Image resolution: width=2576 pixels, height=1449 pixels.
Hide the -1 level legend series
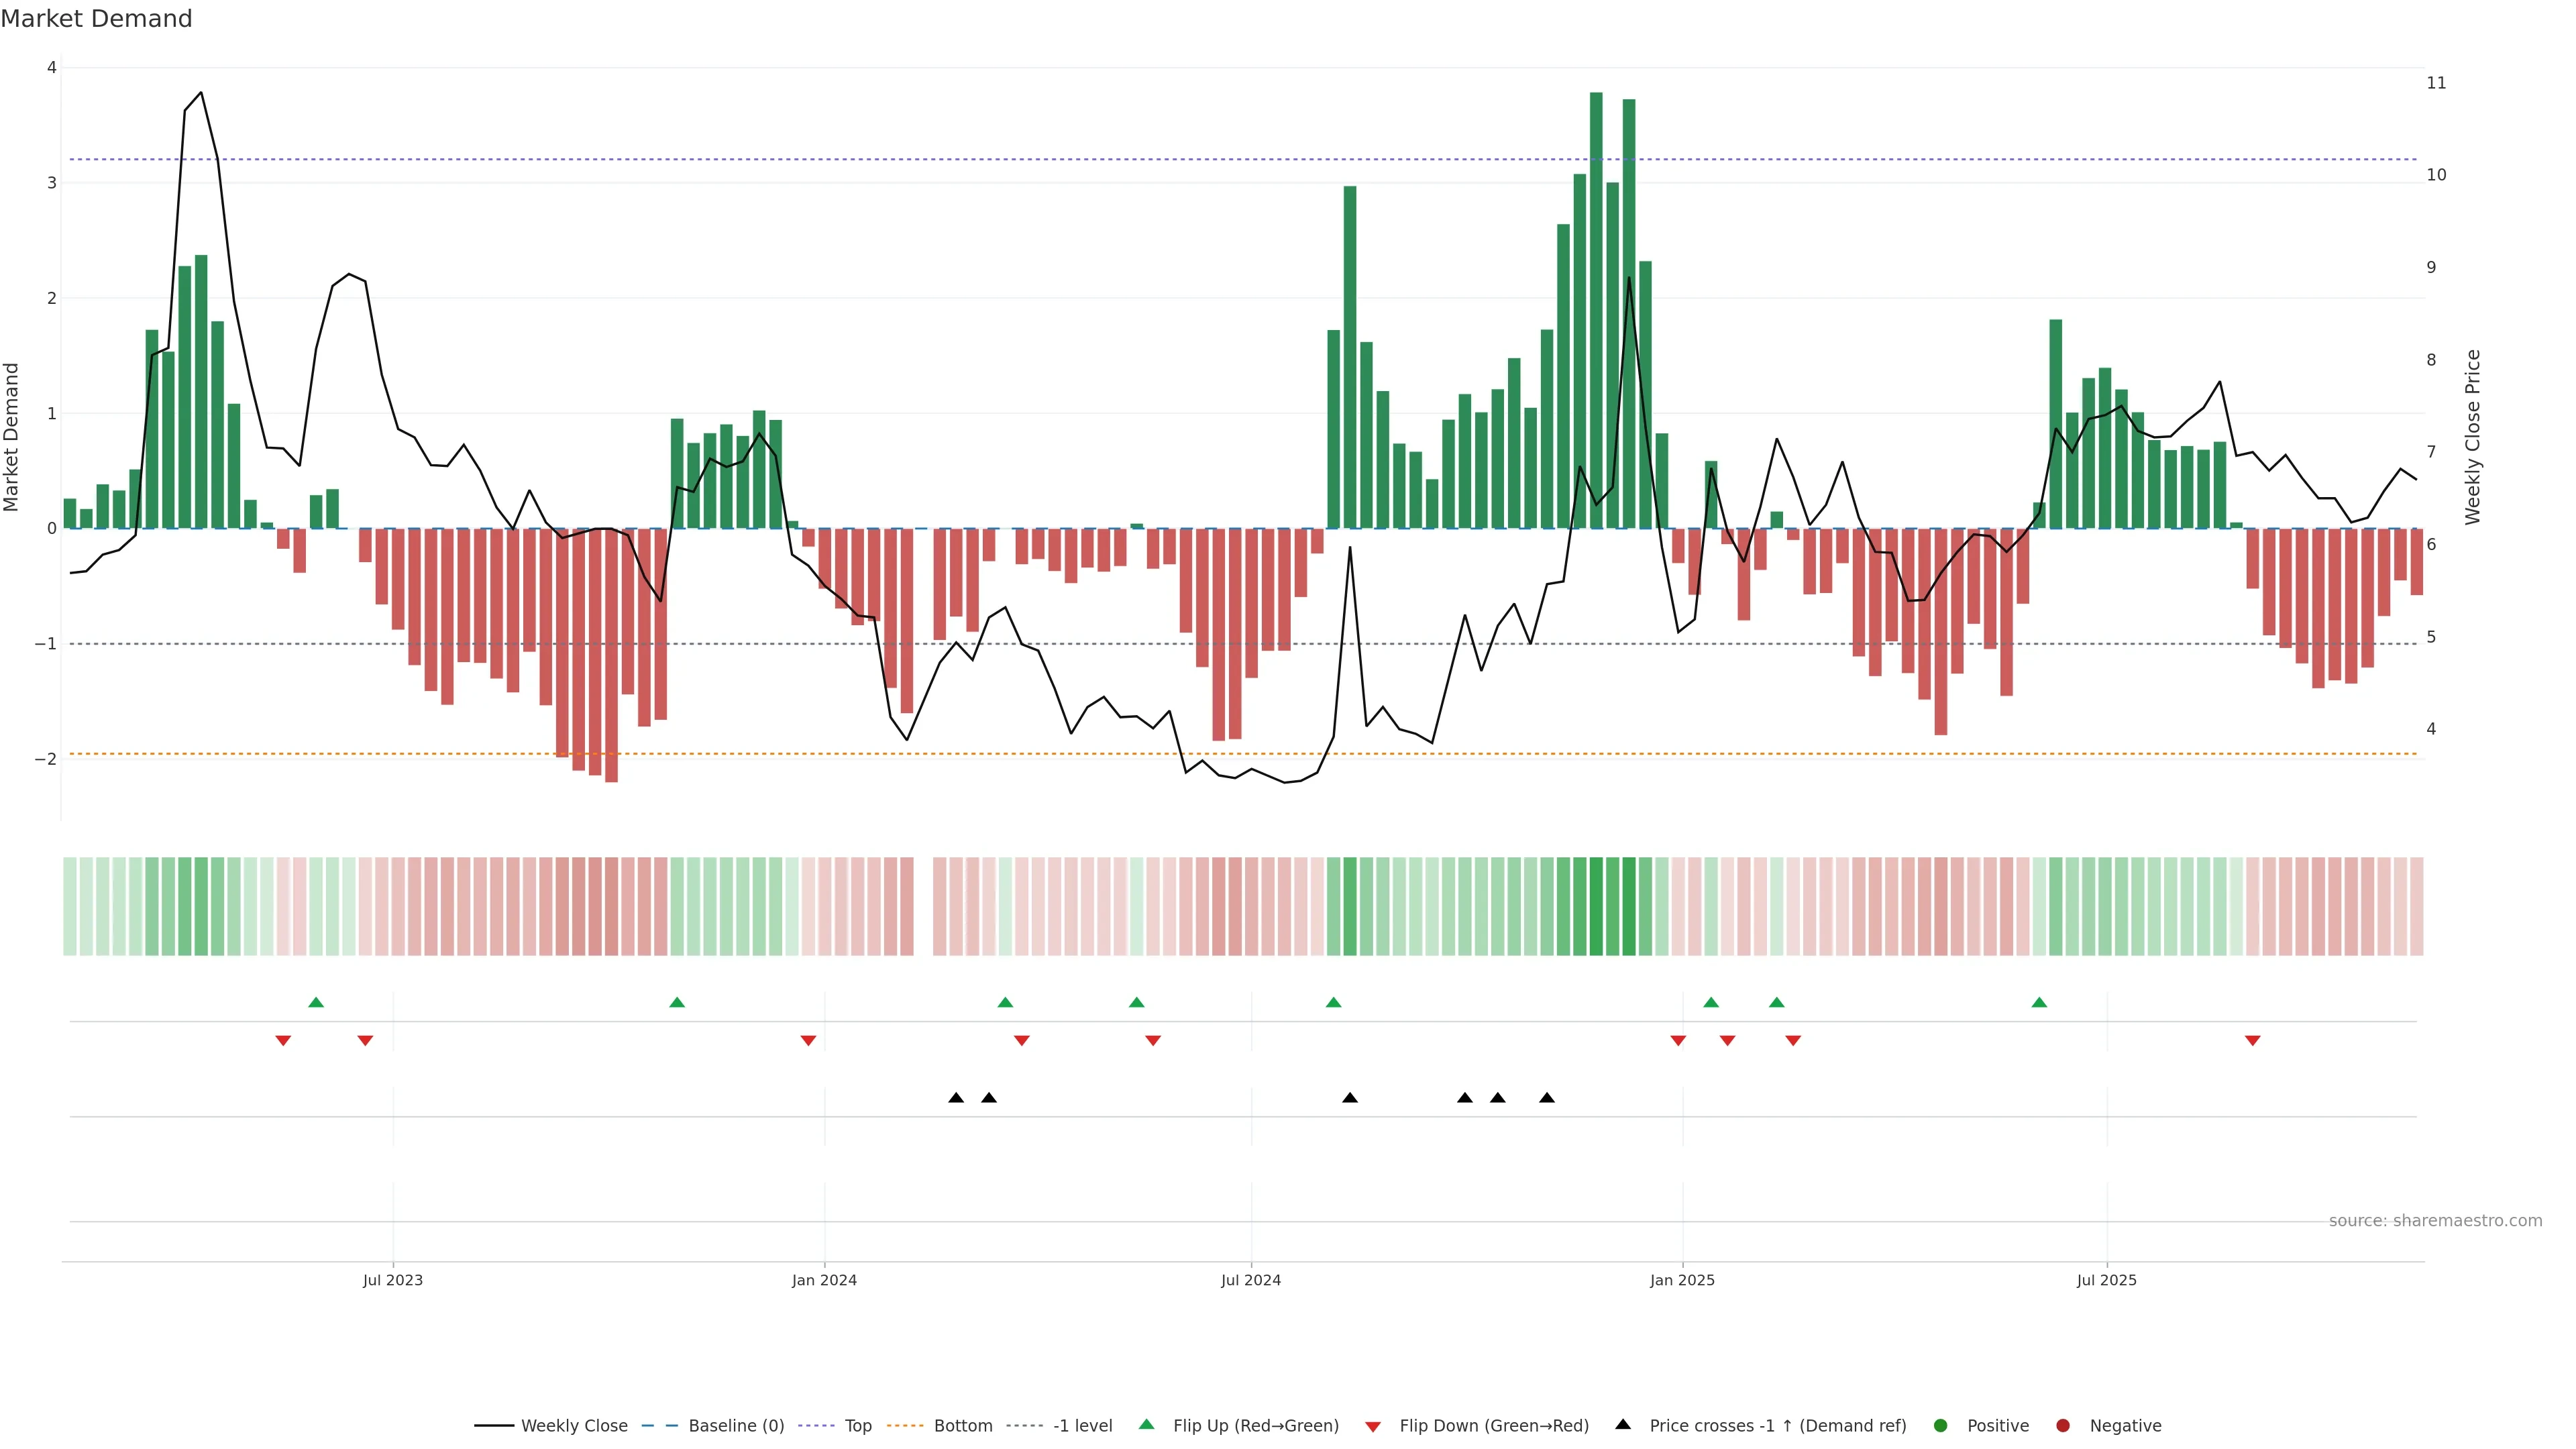[1082, 1426]
